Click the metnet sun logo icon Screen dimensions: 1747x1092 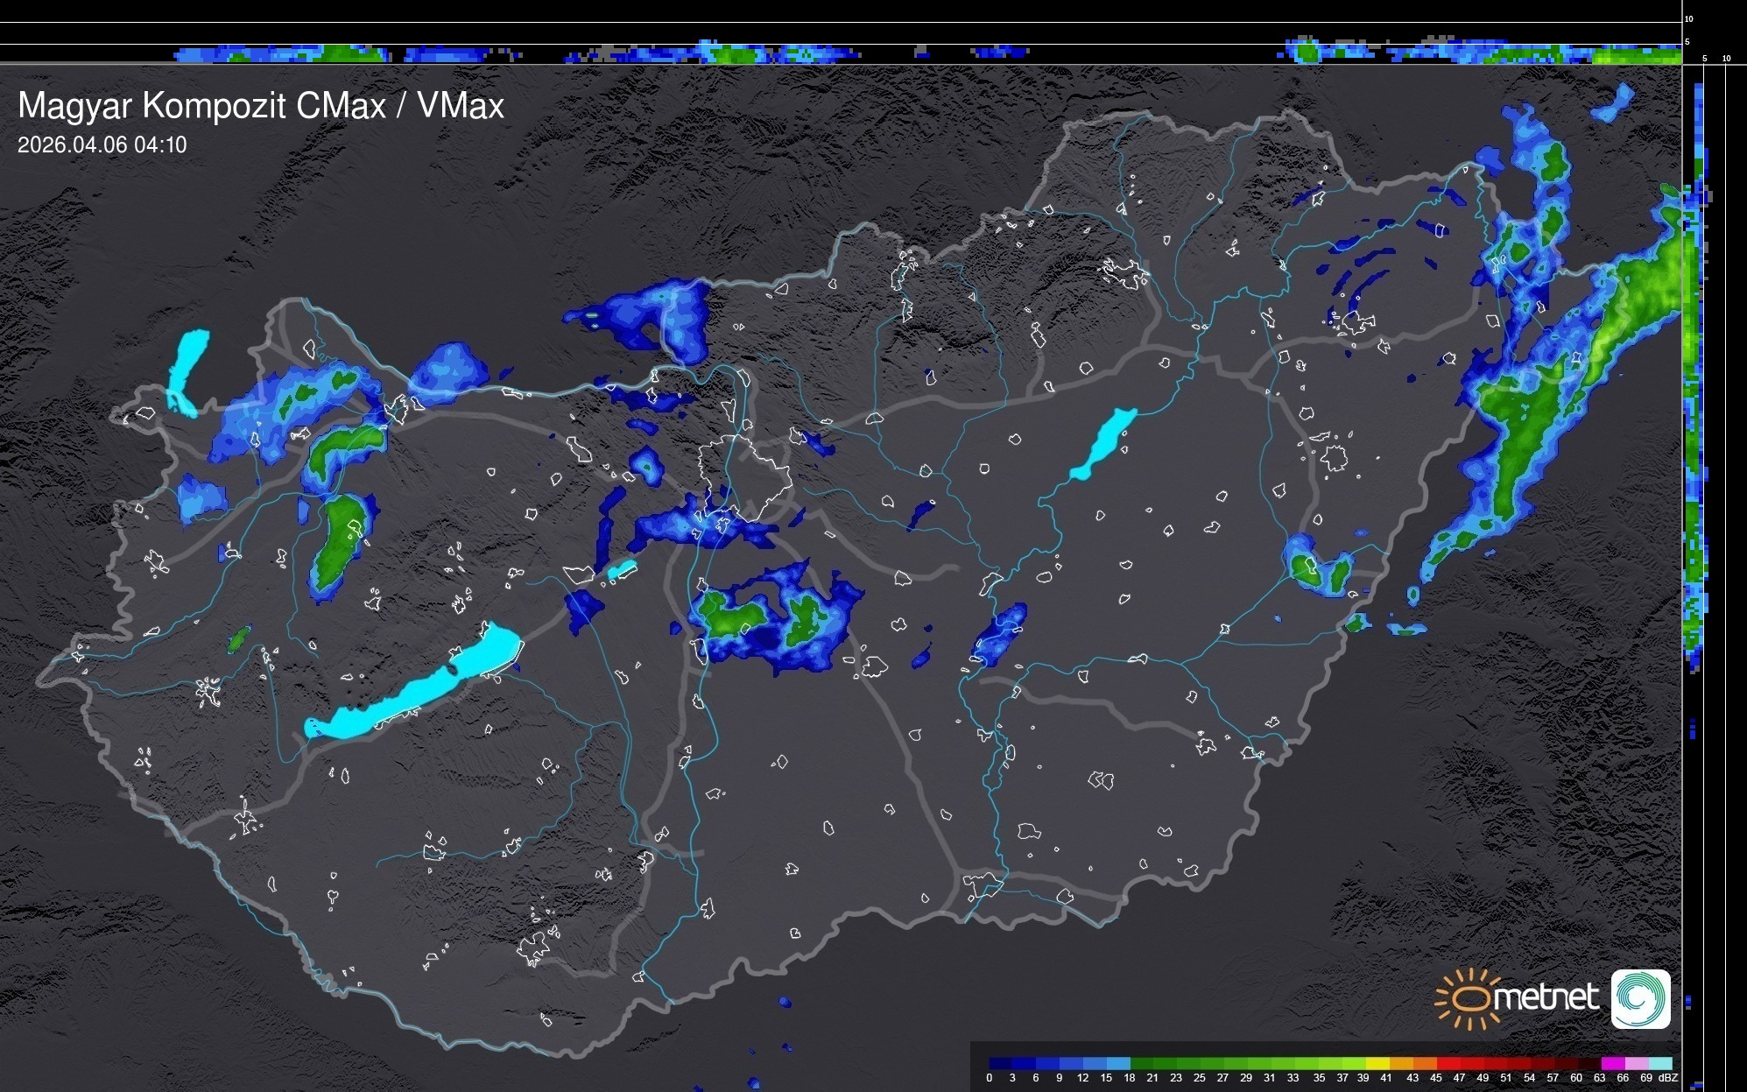pos(1469,998)
